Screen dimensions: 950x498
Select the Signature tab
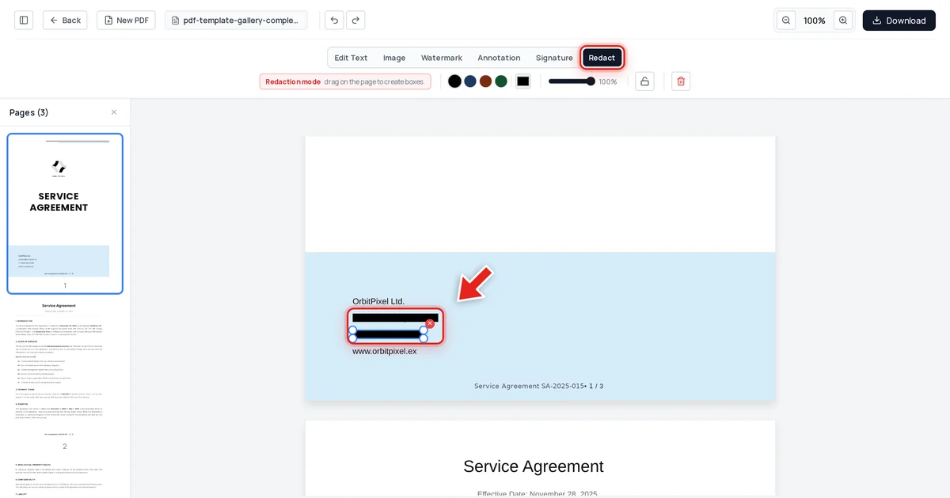(554, 58)
